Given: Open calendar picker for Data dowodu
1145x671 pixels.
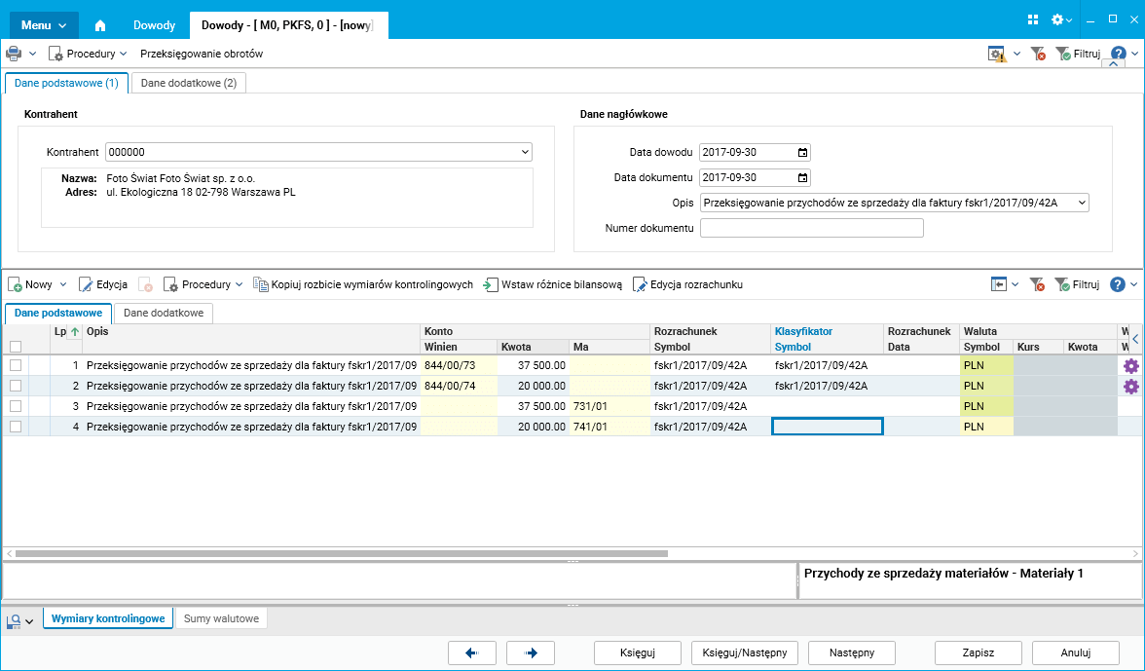Looking at the screenshot, I should [802, 153].
